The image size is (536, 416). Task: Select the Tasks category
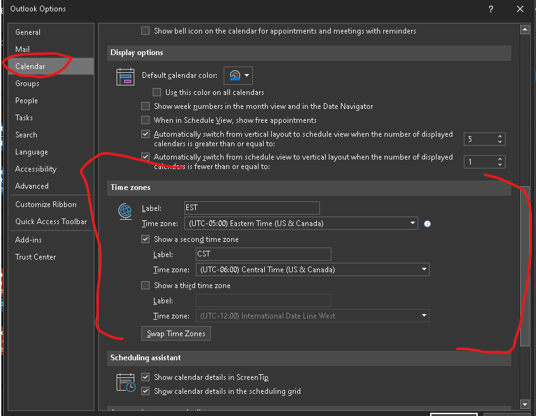(51, 118)
